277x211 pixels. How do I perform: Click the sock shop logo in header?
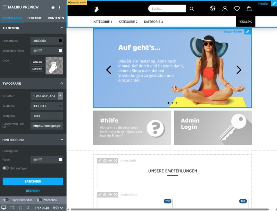[97, 9]
